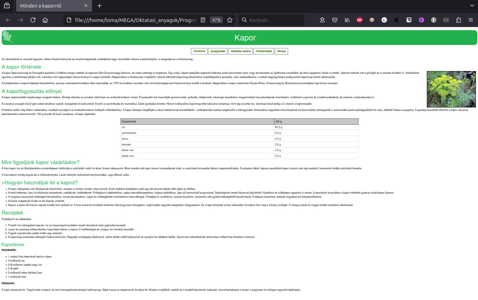The width and height of the screenshot is (478, 300).
Task: Bookmark this page with the star
Action: click(230, 20)
